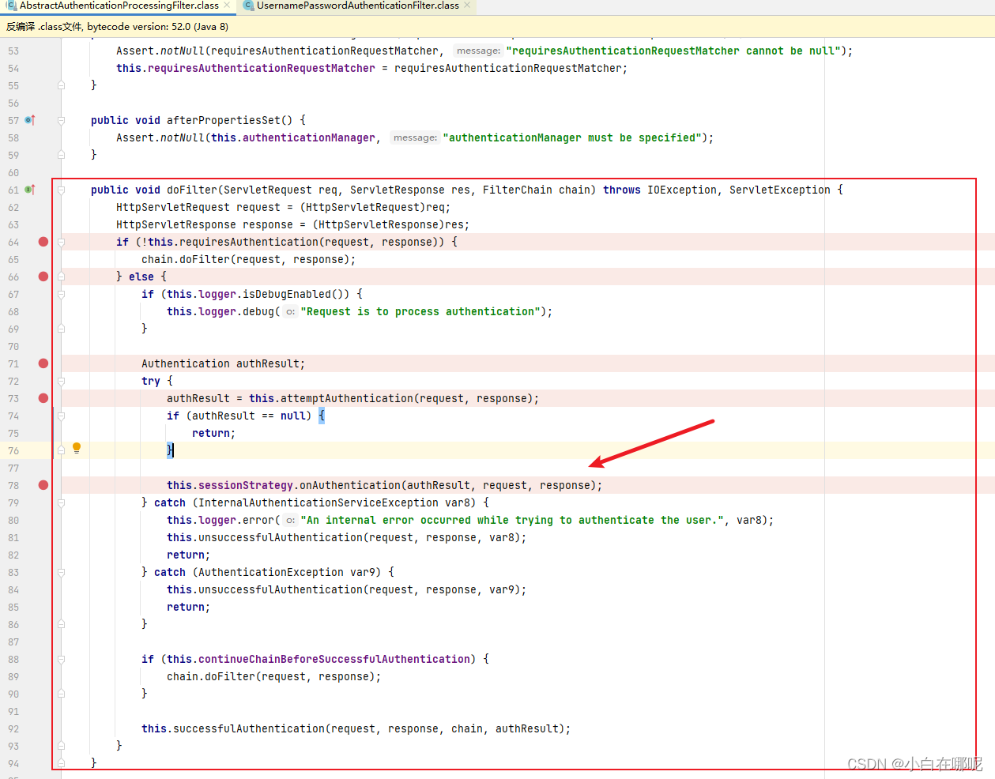Click the message: hint on line 53
This screenshot has height=779, width=995.
(x=478, y=51)
